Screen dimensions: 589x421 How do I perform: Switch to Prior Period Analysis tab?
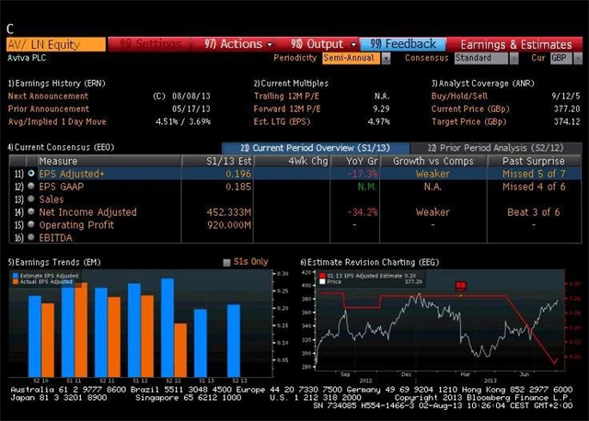497,147
